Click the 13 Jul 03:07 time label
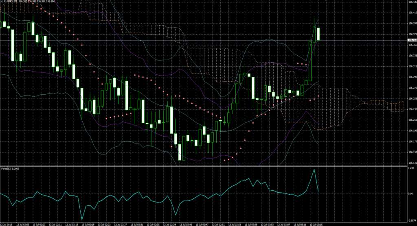Image resolution: width=417 pixels, height=226 pixels. tap(284, 224)
